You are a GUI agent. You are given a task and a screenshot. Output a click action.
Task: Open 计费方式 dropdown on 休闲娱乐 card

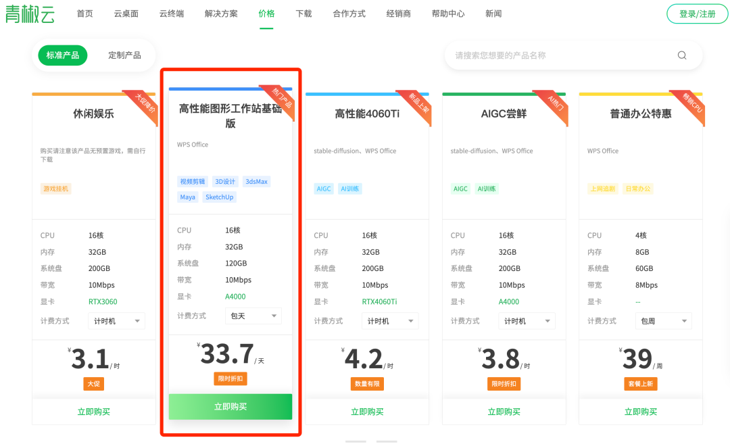[x=116, y=321]
